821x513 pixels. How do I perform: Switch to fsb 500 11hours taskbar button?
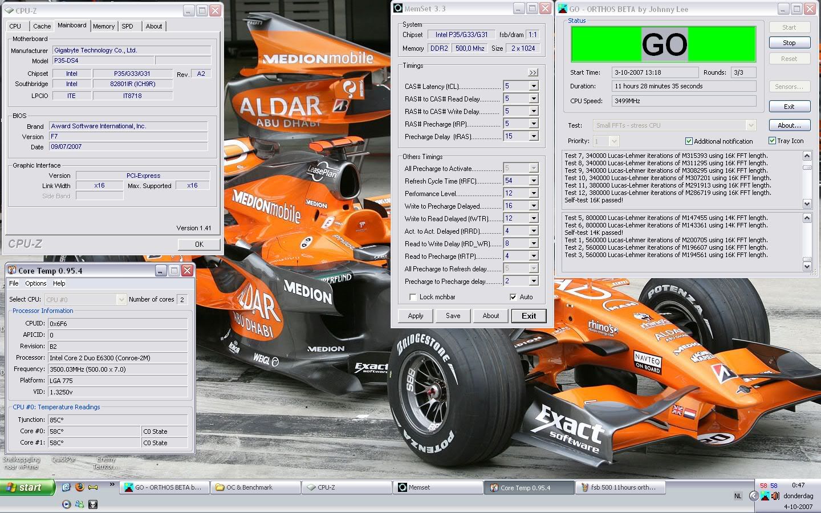pos(620,487)
